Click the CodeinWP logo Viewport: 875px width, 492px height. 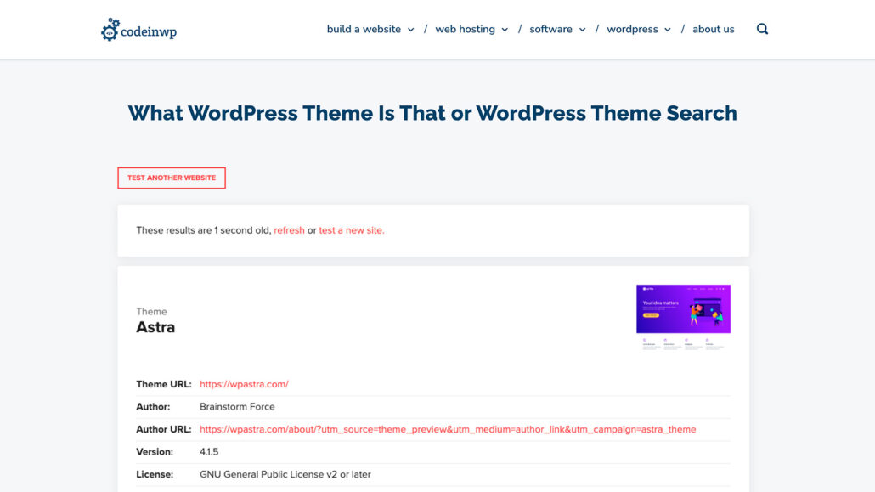click(x=138, y=29)
